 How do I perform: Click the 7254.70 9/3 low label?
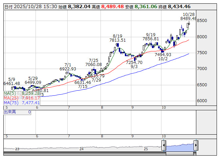134,64
